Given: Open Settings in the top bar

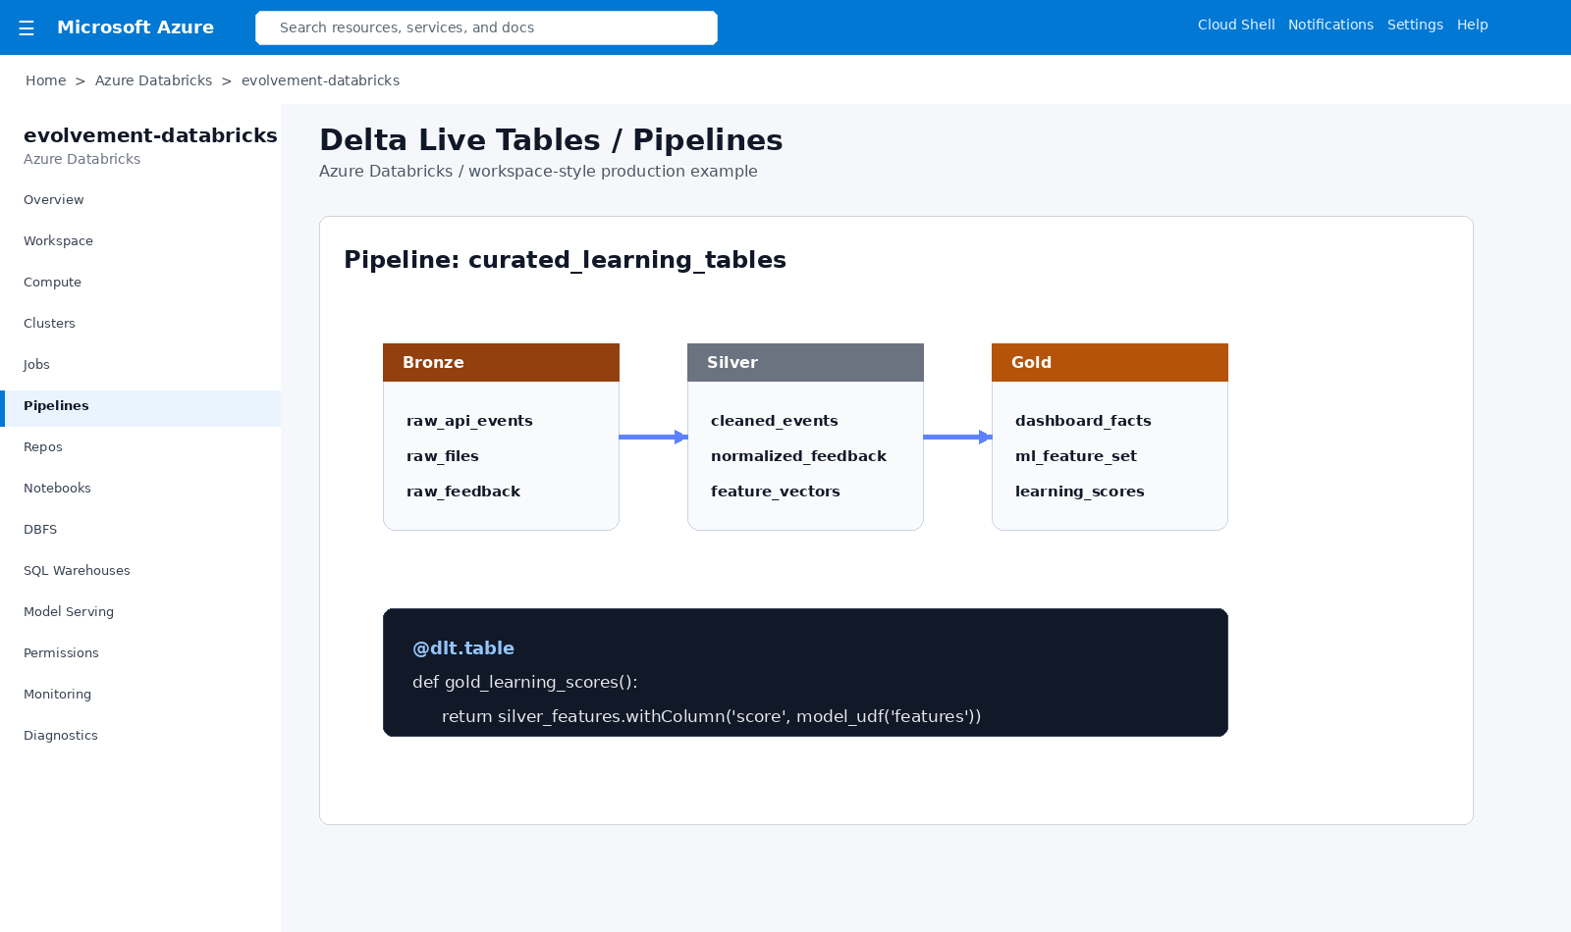Looking at the screenshot, I should (x=1415, y=25).
